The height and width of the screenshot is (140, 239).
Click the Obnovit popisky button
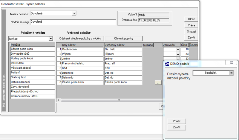click(x=124, y=39)
